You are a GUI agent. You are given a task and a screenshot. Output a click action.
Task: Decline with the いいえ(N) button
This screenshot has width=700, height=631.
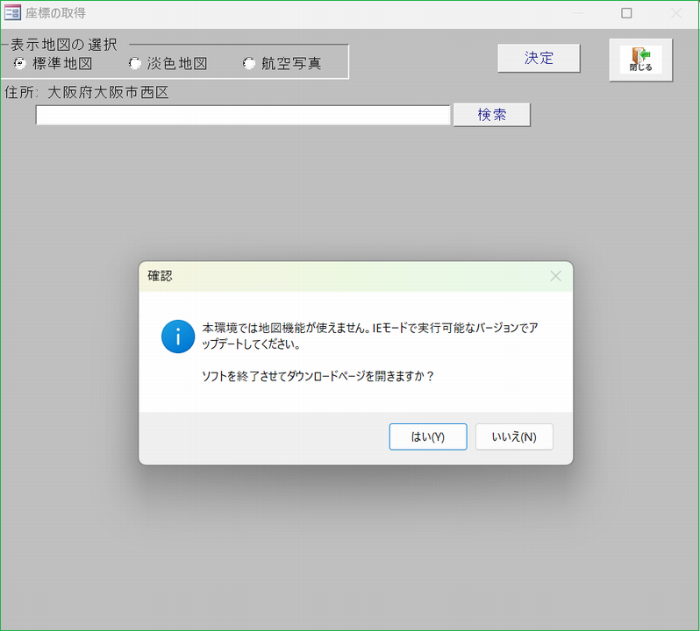(514, 436)
